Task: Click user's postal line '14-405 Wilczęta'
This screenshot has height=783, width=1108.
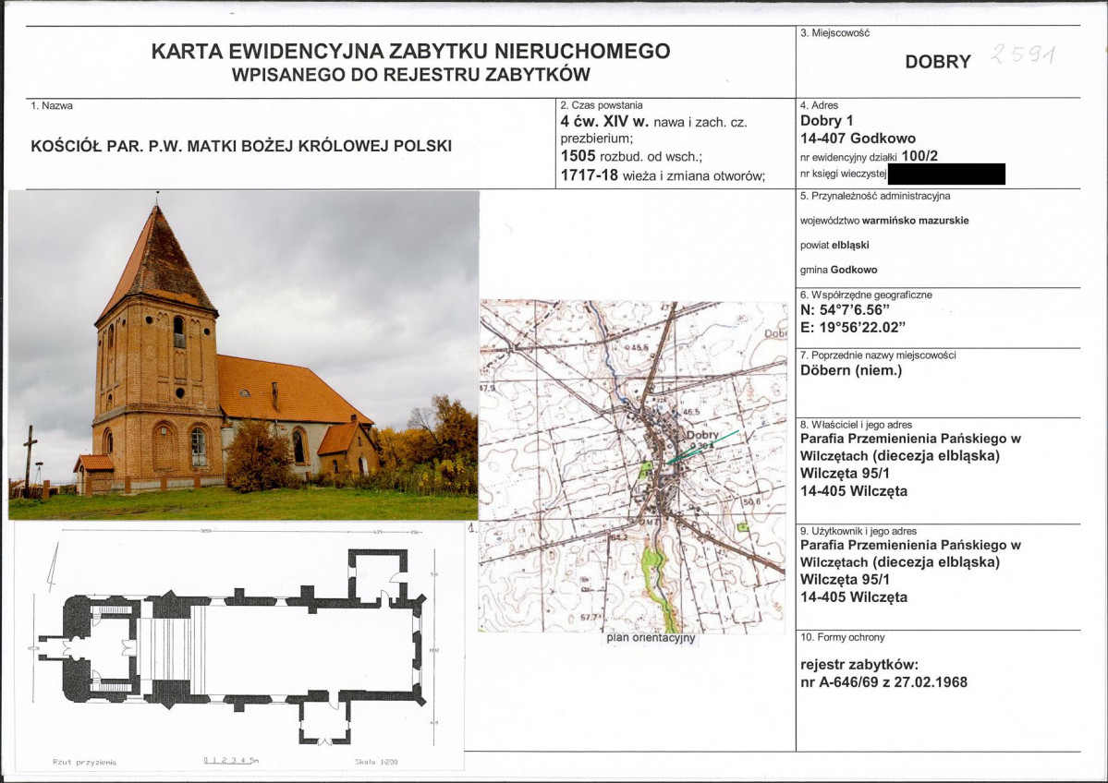Action: (854, 597)
